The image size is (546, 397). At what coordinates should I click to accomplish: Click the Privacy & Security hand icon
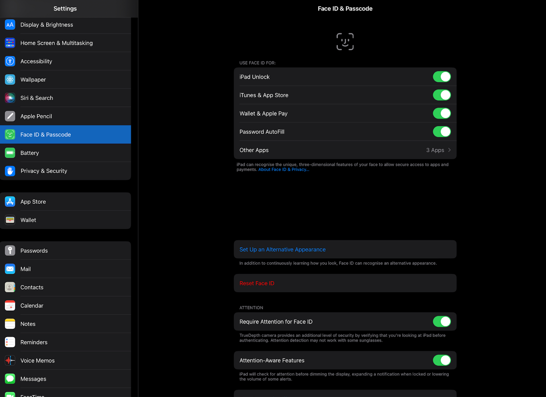(10, 171)
